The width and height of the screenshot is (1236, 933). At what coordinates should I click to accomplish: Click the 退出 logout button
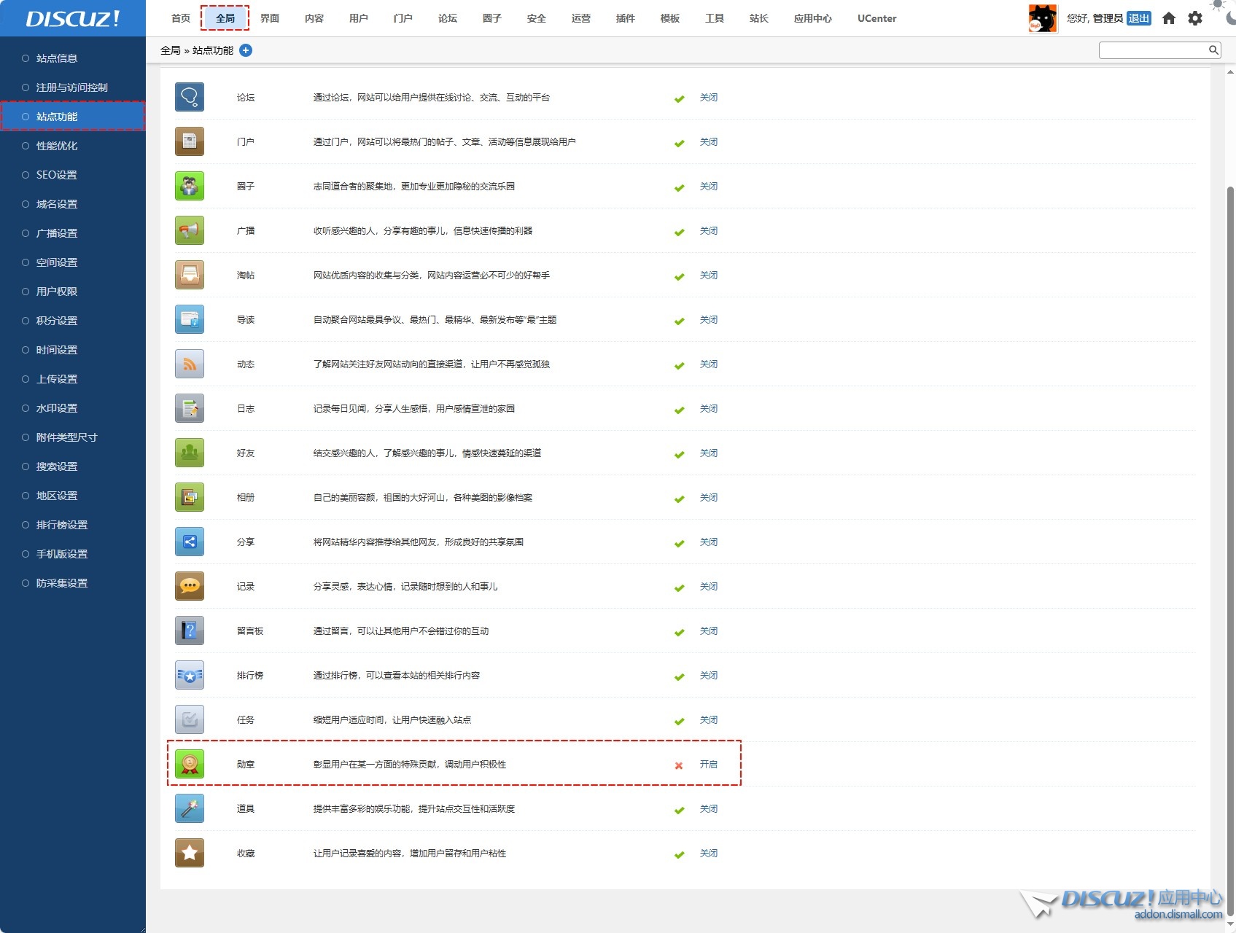coord(1138,18)
